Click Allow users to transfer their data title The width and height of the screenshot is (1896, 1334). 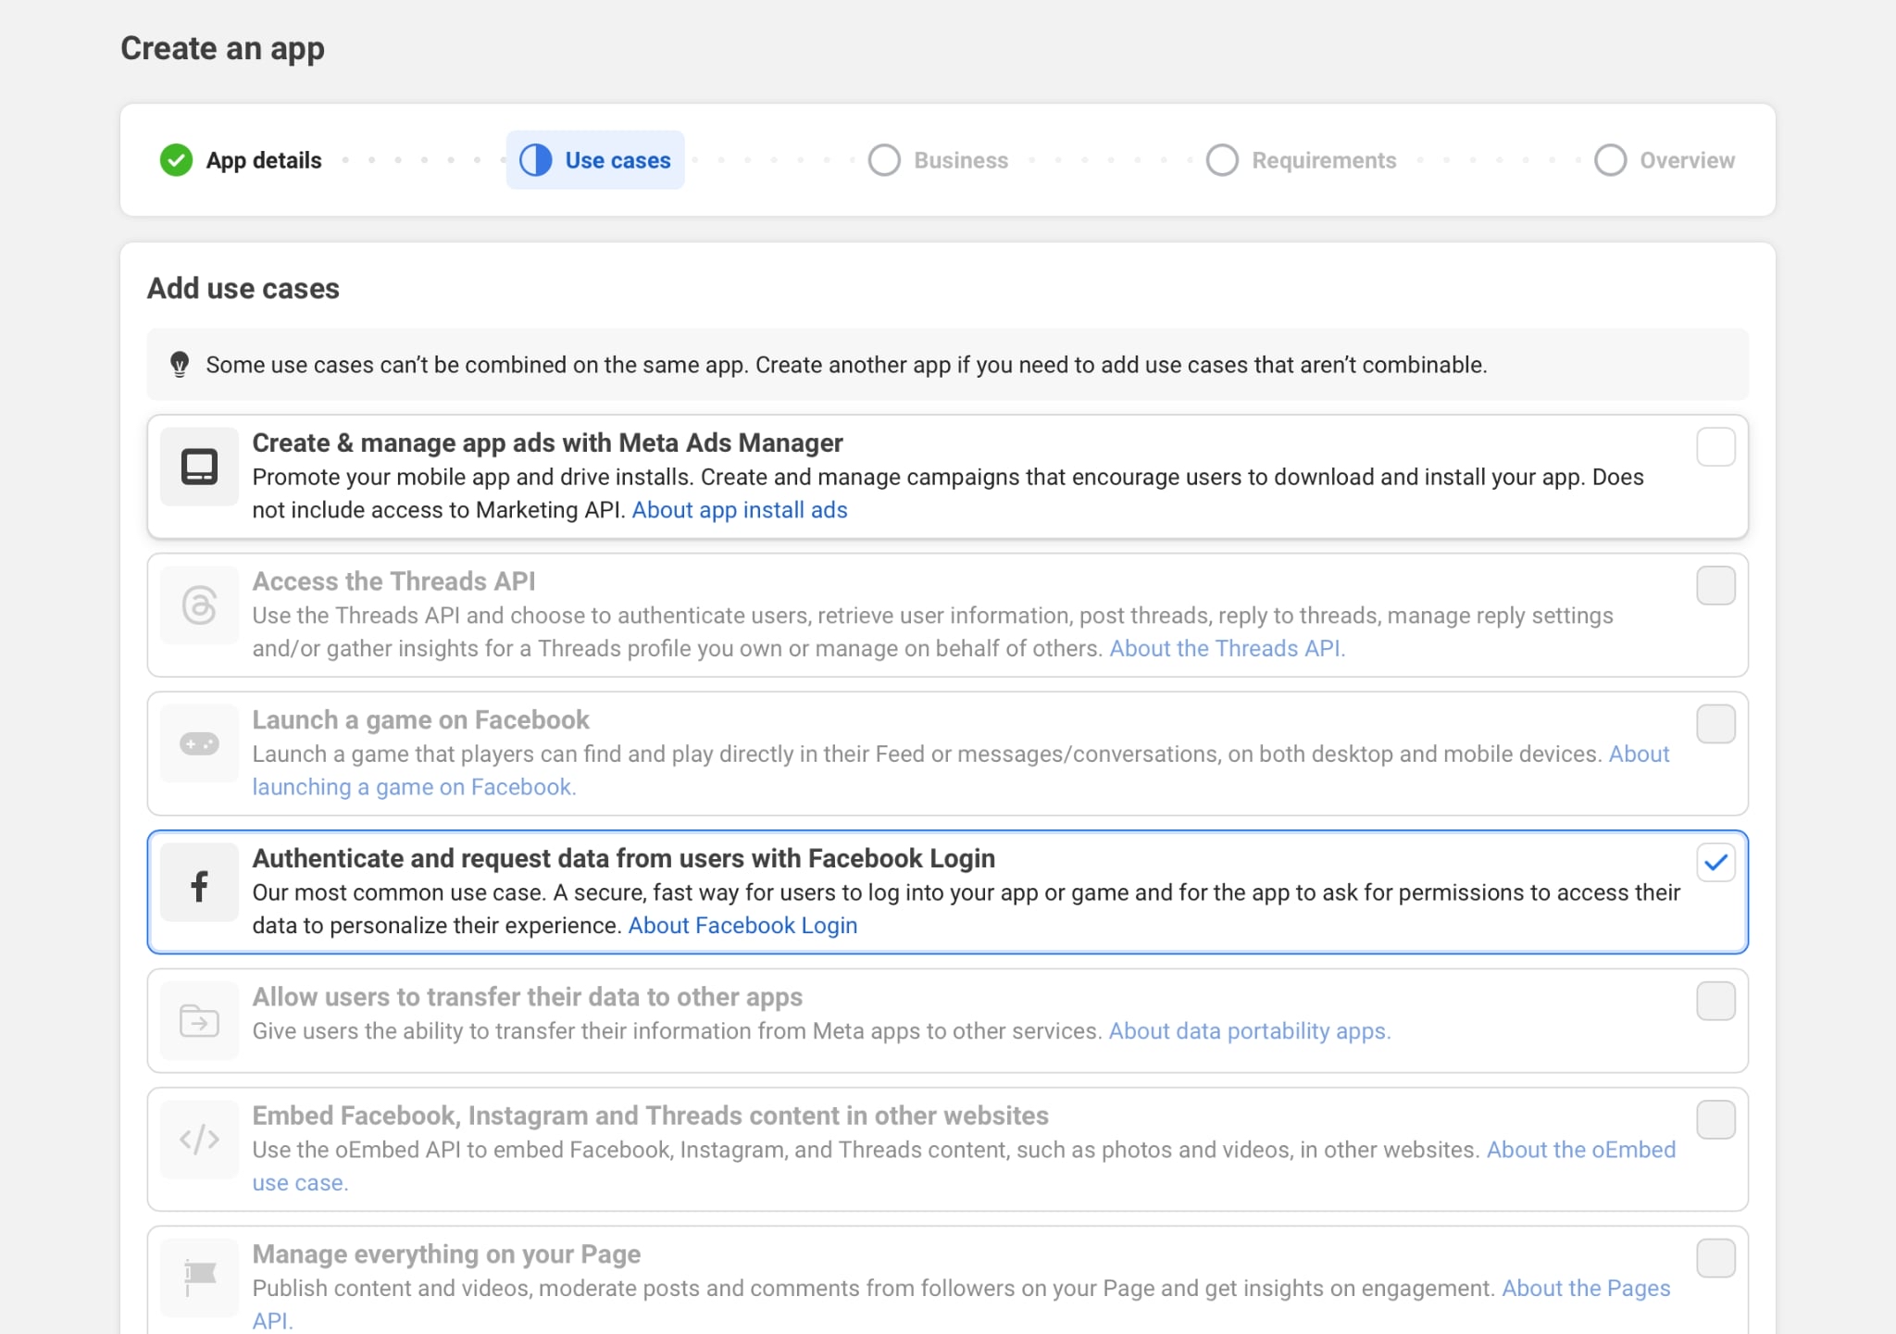527,997
